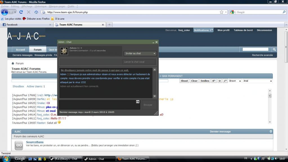The width and height of the screenshot is (288, 162).
Task: Toggle italic formatting in the shoutbox
Action: tap(225, 81)
